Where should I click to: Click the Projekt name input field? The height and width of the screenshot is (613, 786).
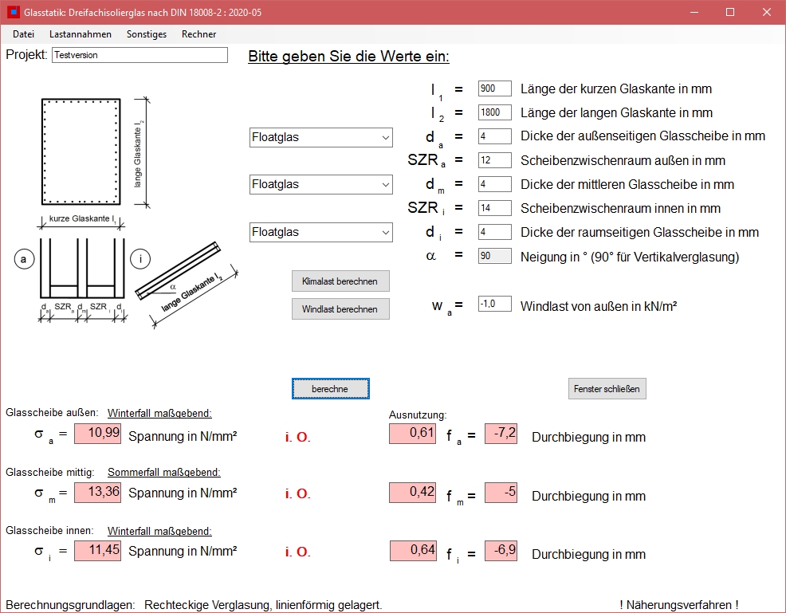click(140, 55)
